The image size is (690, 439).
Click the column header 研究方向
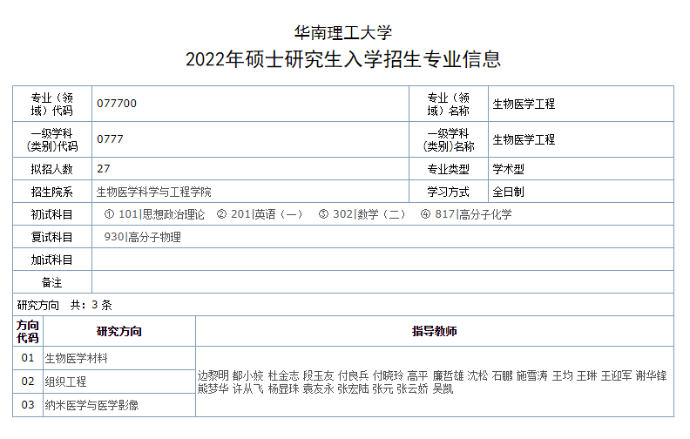(119, 332)
